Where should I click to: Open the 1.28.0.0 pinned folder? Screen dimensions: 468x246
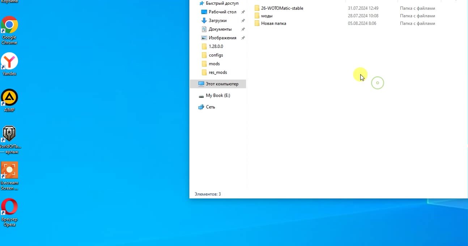tap(216, 47)
